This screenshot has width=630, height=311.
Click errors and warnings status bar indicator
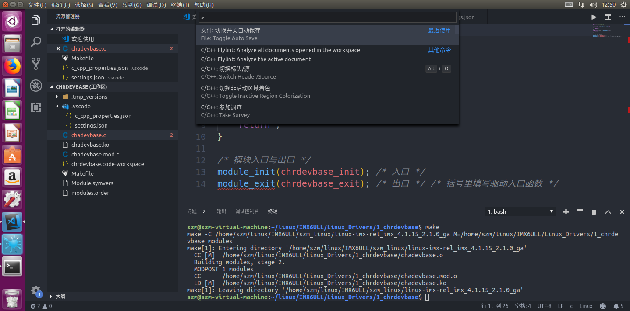point(41,306)
